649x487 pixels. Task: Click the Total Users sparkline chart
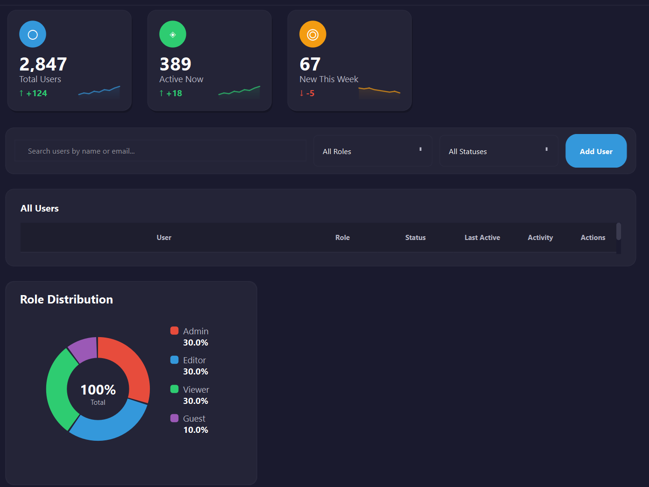pyautogui.click(x=99, y=92)
